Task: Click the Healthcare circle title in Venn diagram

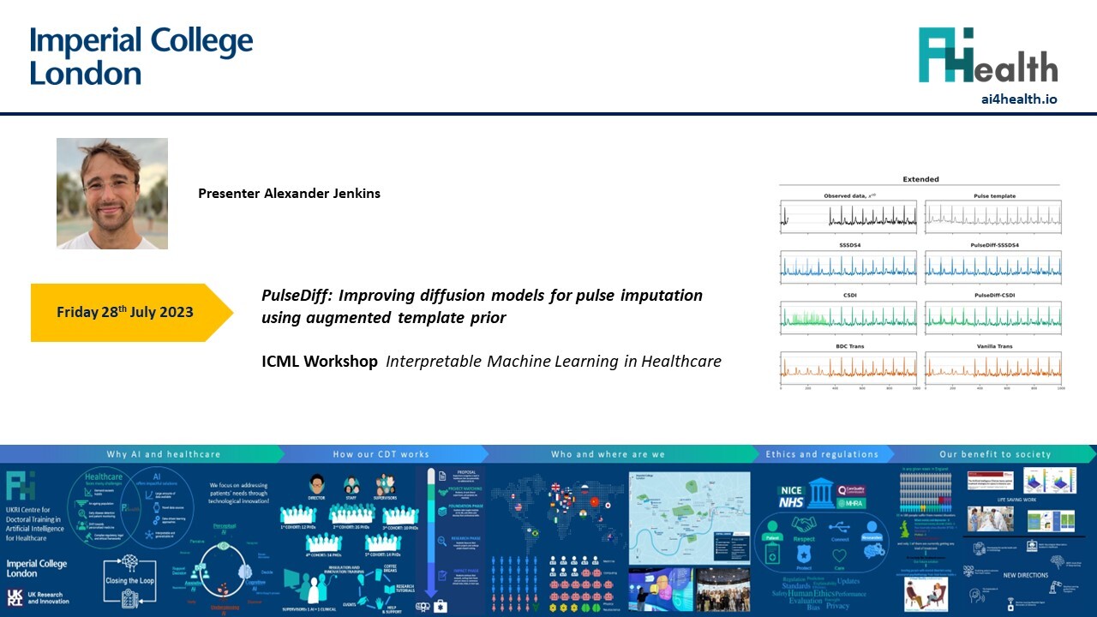Action: click(x=104, y=476)
